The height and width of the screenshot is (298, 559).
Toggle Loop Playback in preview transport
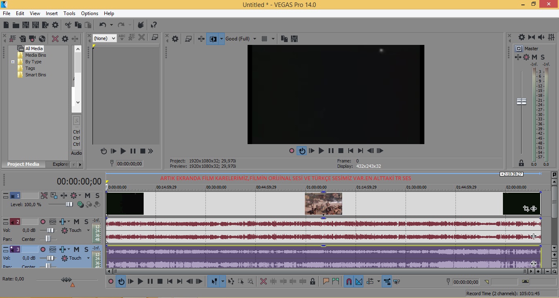[302, 151]
